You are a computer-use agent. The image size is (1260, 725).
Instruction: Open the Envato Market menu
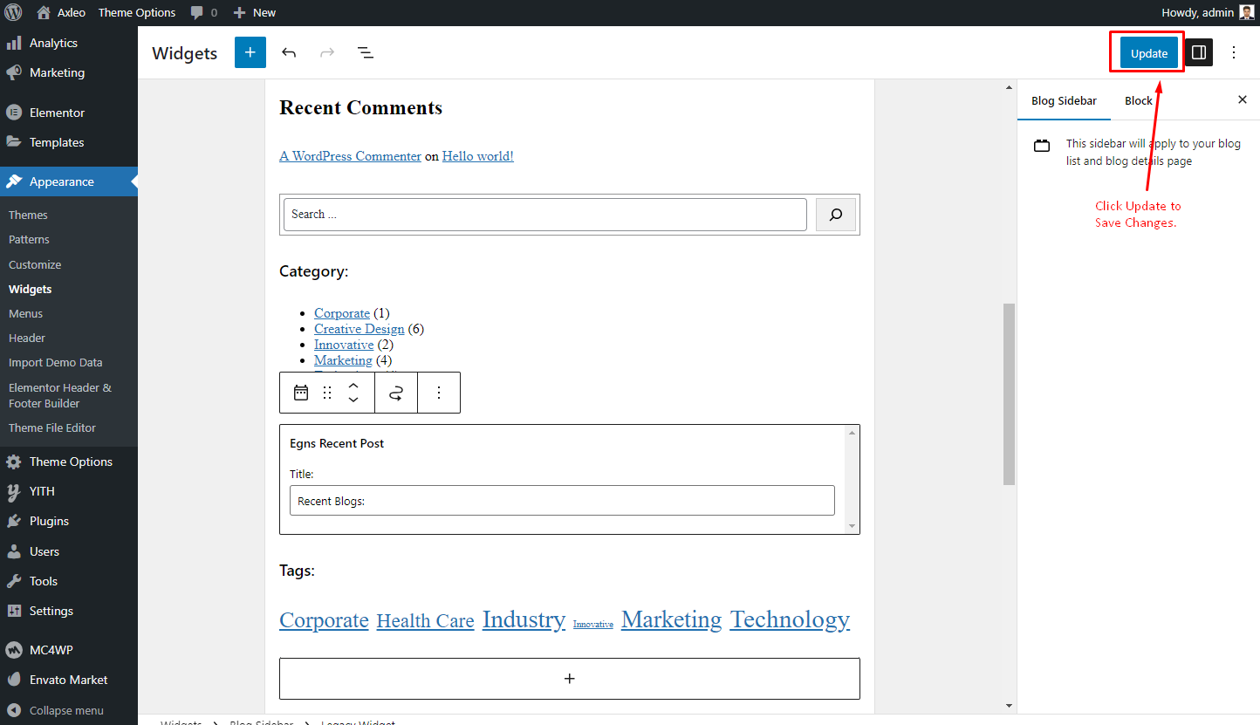69,680
